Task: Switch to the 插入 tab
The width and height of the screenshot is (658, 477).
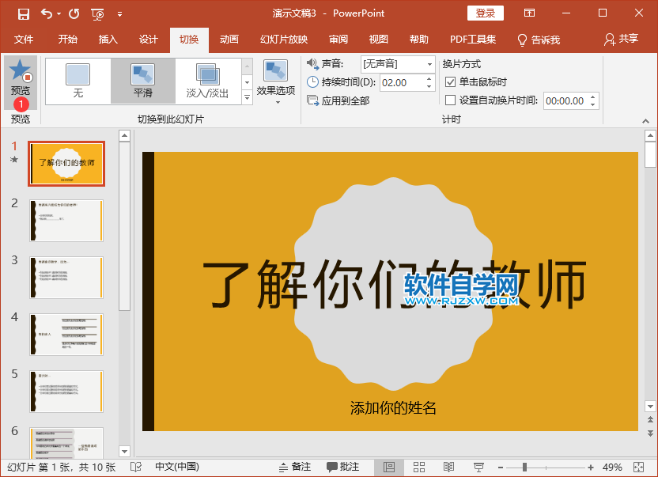Action: click(x=108, y=40)
